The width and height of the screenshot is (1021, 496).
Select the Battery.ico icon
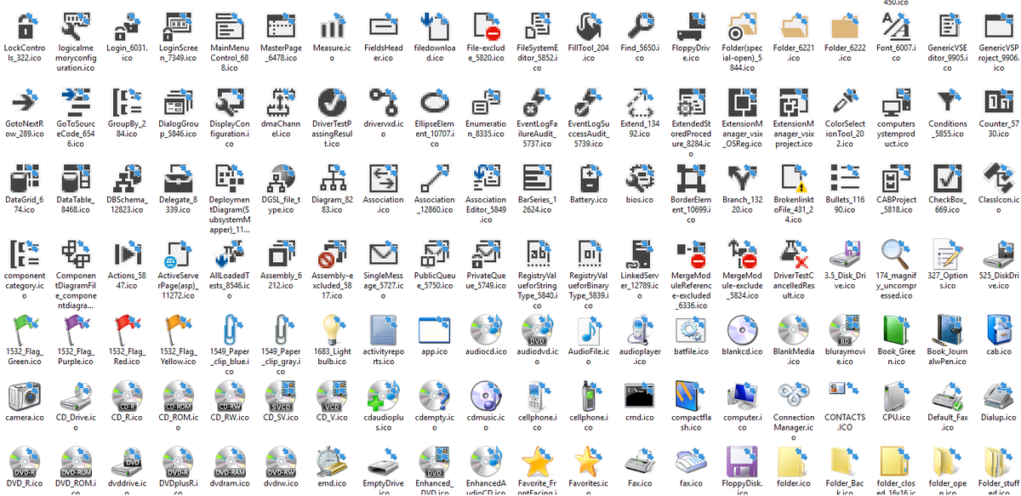pyautogui.click(x=588, y=178)
